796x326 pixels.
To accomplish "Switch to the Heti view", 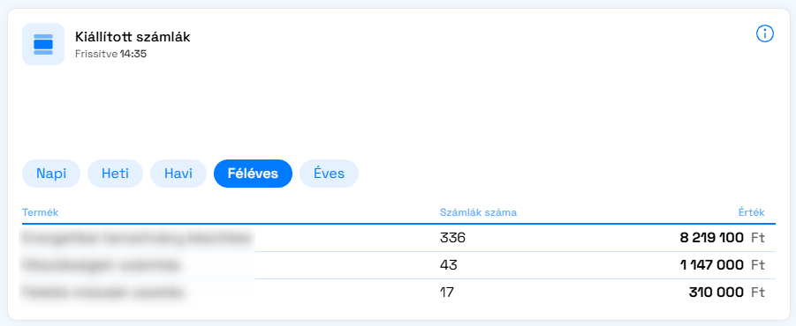I will click(115, 174).
